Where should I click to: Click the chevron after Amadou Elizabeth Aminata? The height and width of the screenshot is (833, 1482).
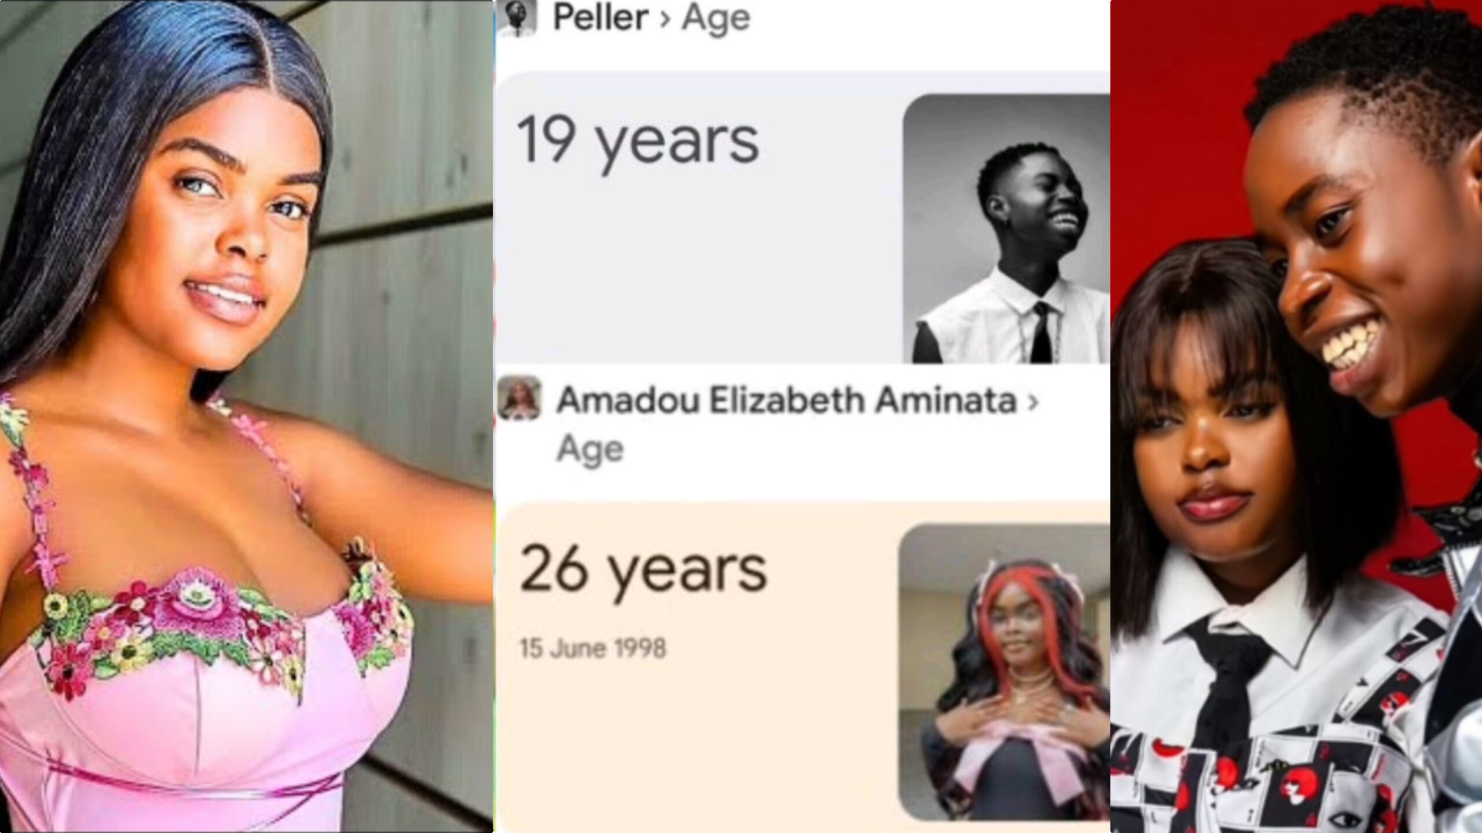pyautogui.click(x=1033, y=401)
